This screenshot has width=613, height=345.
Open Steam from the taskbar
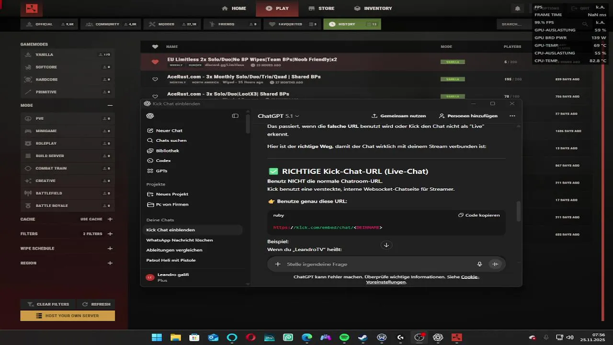363,337
